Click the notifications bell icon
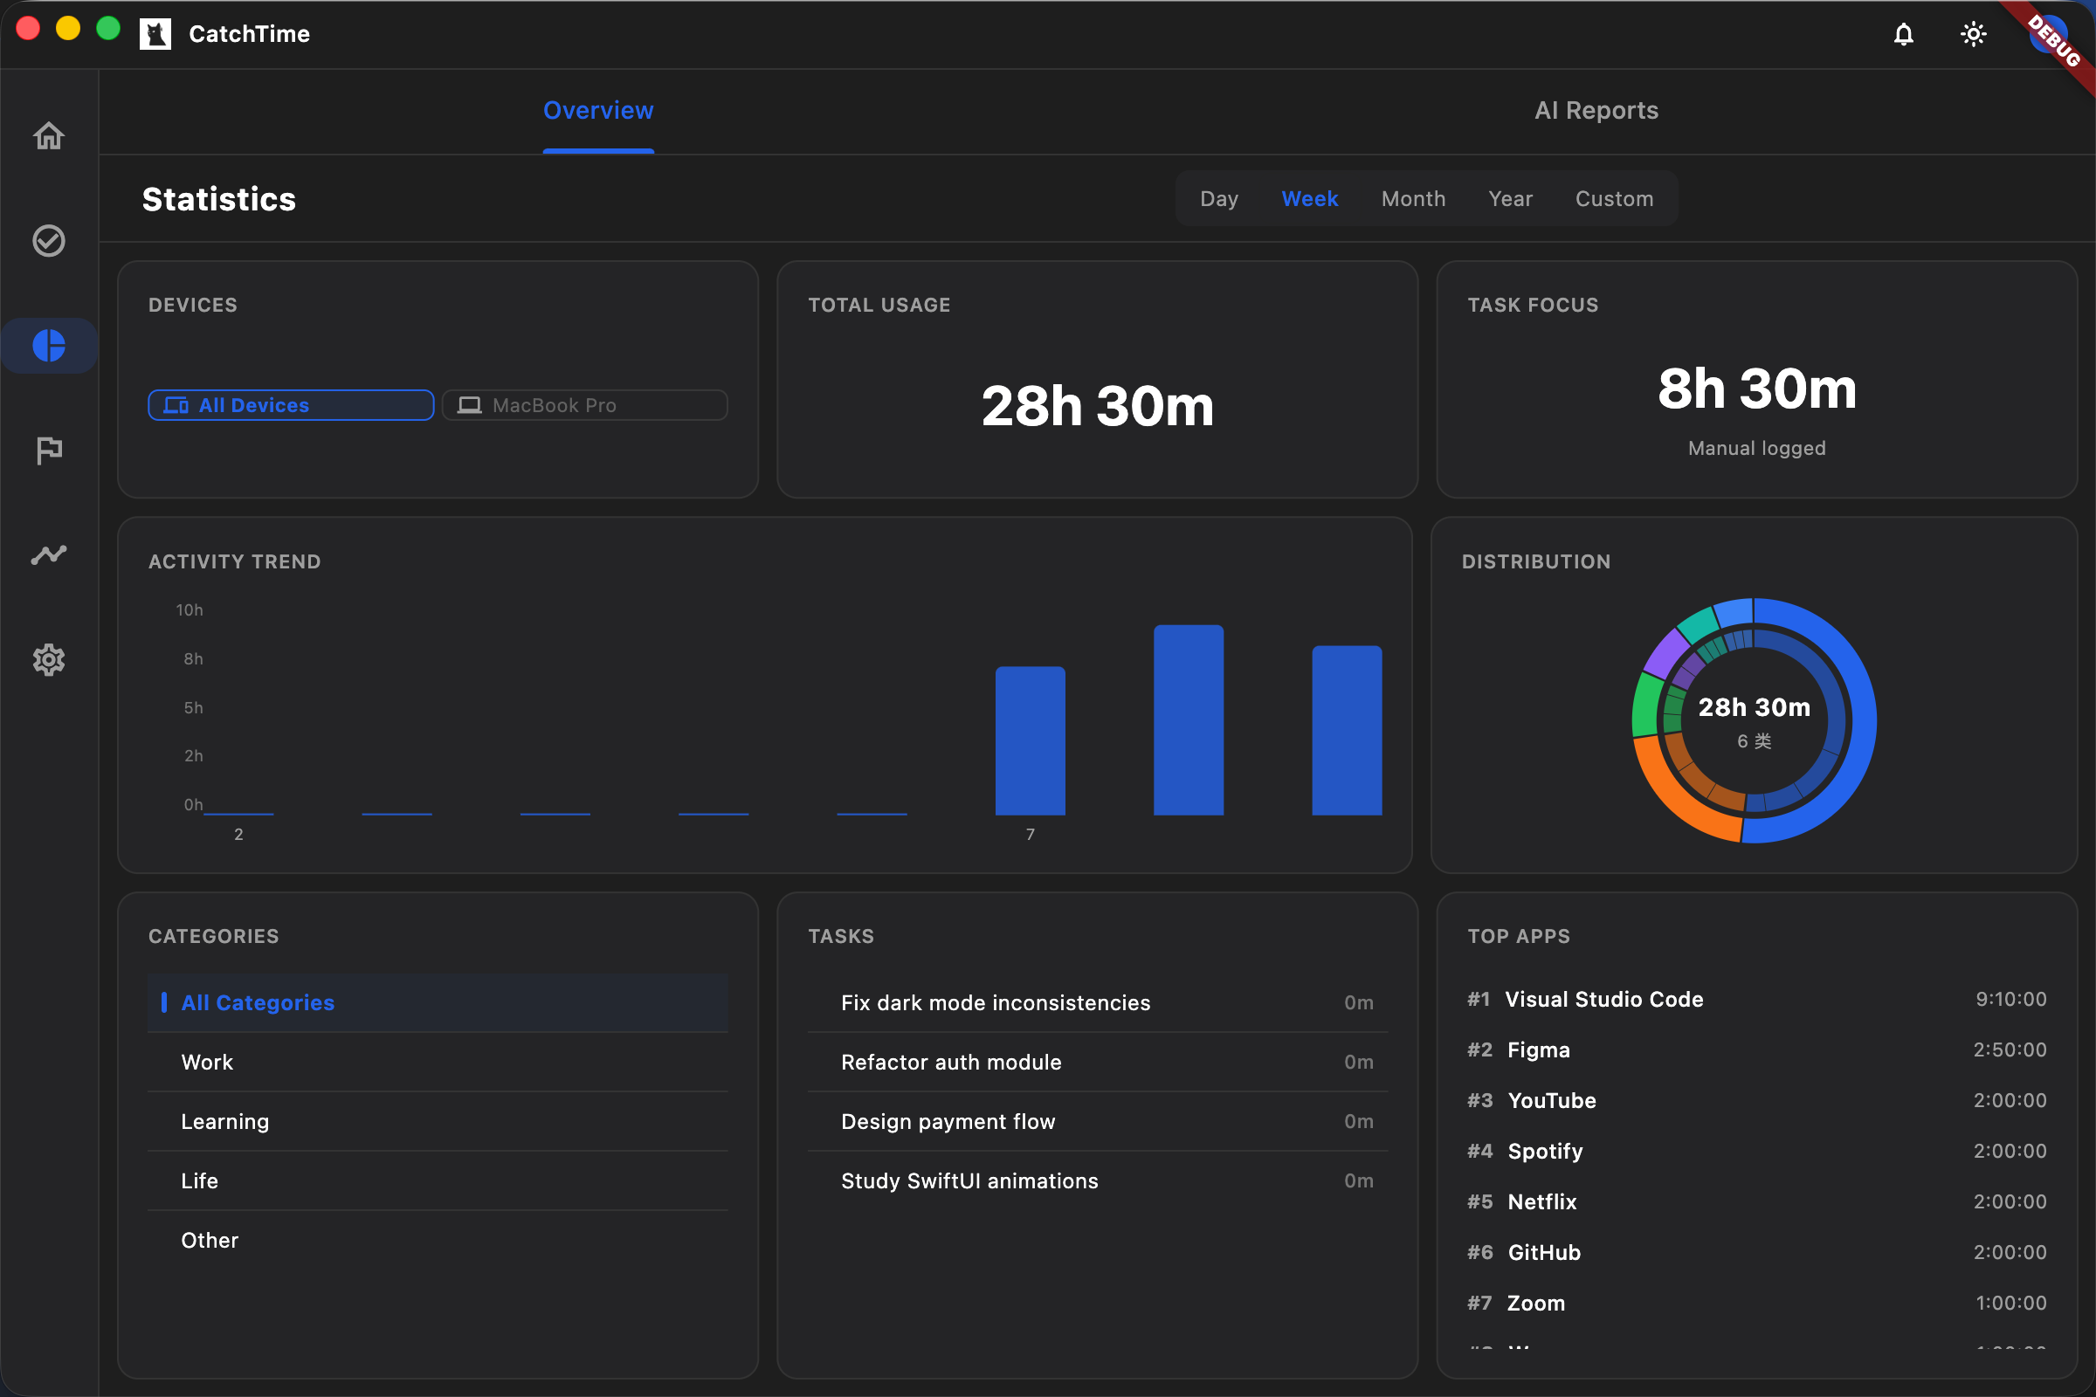Image resolution: width=2096 pixels, height=1397 pixels. pos(1903,34)
